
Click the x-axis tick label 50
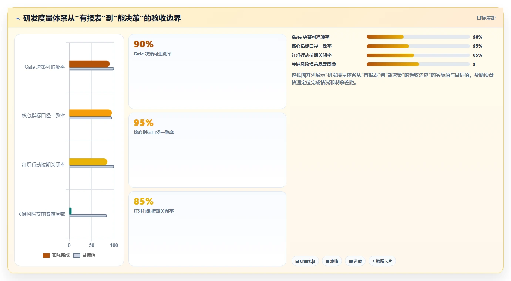(92, 245)
